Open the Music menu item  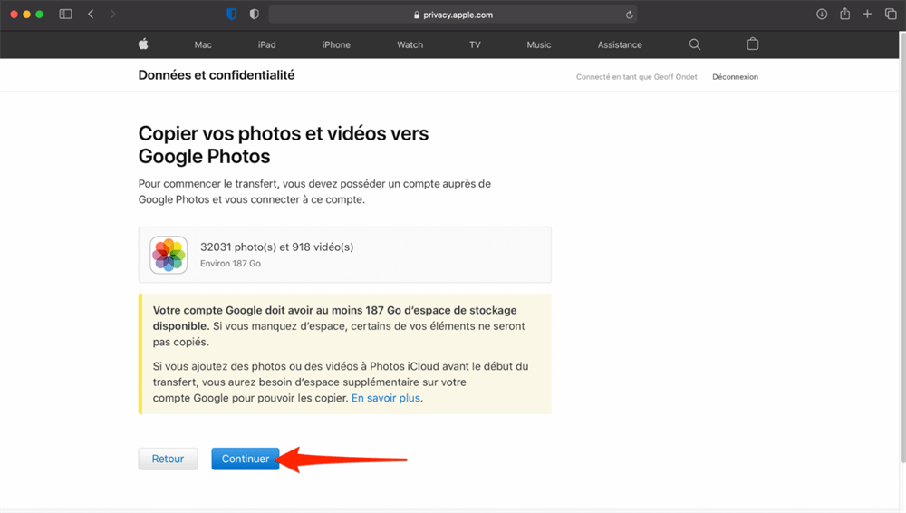click(538, 44)
